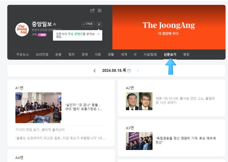The width and height of the screenshot is (228, 162).
Task: Click the 2024.08.15.목 date text
Action: (x=114, y=70)
